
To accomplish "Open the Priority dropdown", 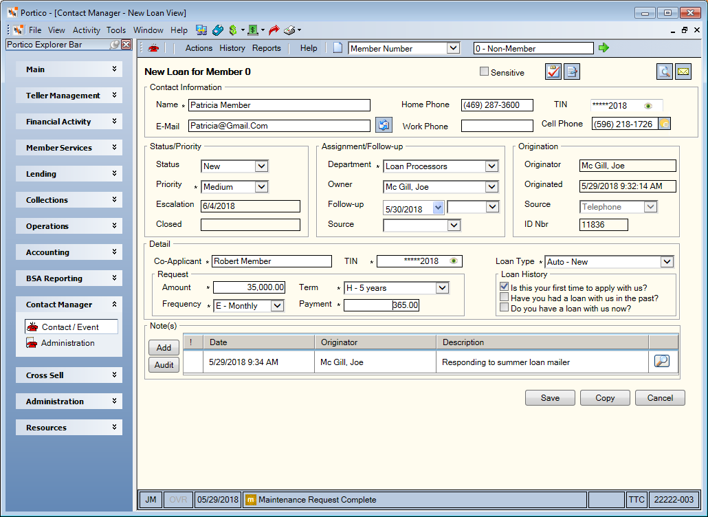I will [261, 186].
